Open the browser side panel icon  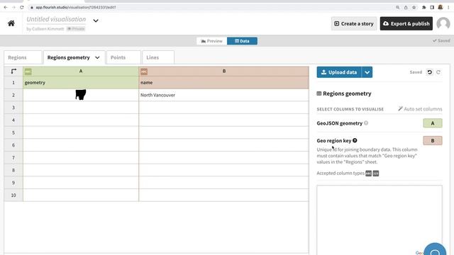(432, 7)
